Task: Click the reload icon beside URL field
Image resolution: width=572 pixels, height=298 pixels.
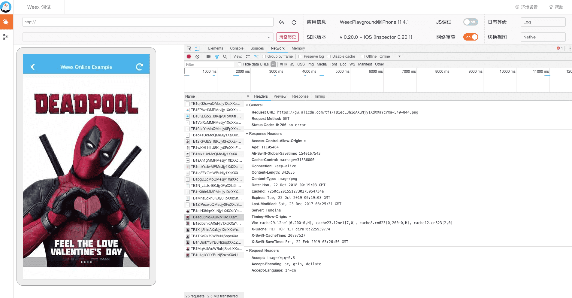Action: point(294,22)
